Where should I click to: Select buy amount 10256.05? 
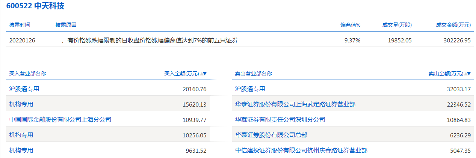tap(195, 135)
